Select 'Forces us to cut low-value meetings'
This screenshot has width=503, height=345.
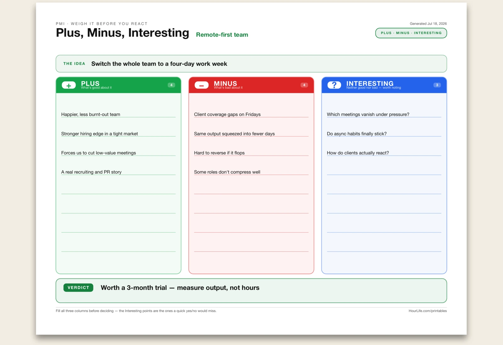(98, 153)
